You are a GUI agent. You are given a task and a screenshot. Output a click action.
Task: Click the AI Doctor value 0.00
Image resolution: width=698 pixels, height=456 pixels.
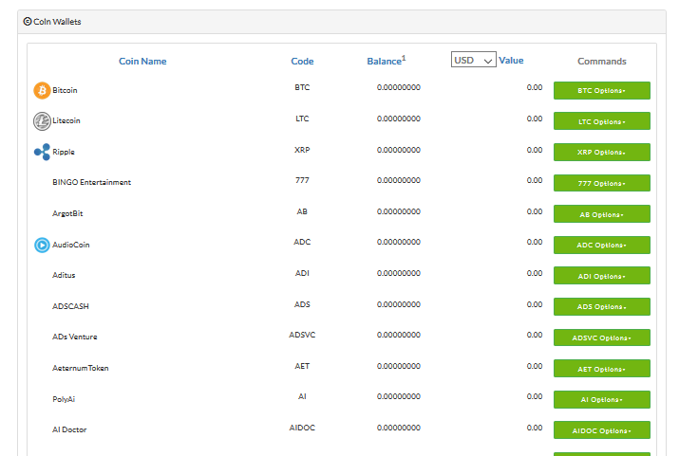535,428
